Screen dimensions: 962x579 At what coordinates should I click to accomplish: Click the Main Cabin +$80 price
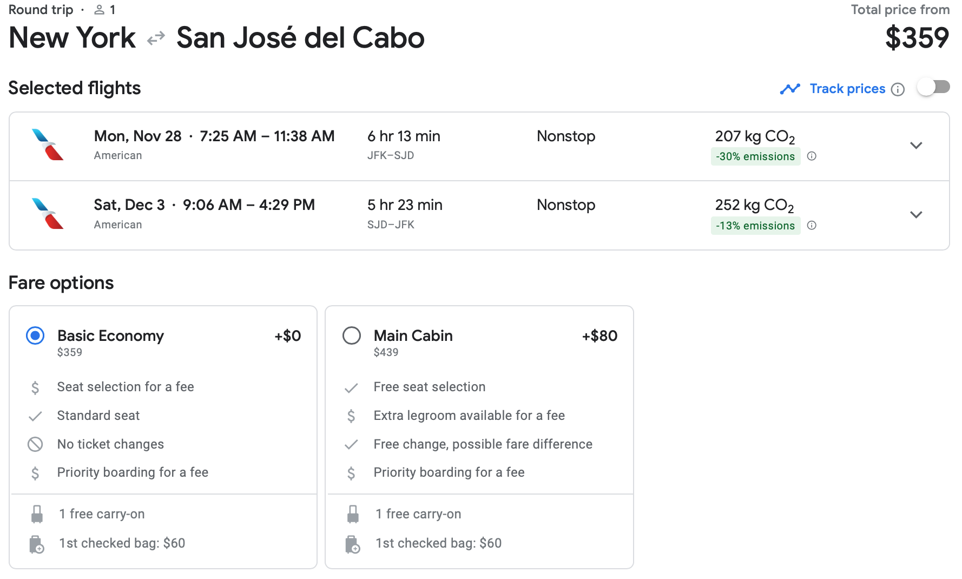599,336
